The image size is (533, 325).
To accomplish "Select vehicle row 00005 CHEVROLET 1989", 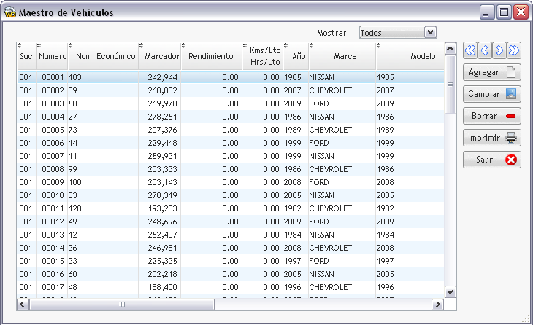I will (231, 130).
